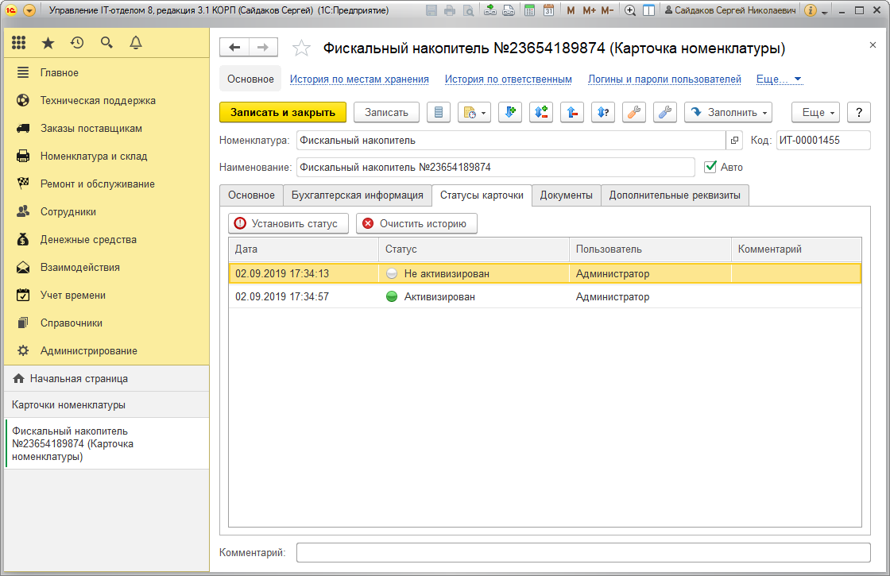Open Техническая поддержка section
This screenshot has height=576, width=890.
tap(106, 100)
